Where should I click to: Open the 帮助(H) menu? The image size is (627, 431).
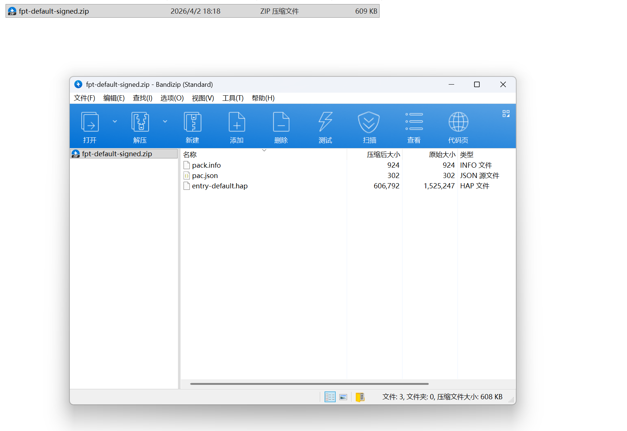coord(263,98)
